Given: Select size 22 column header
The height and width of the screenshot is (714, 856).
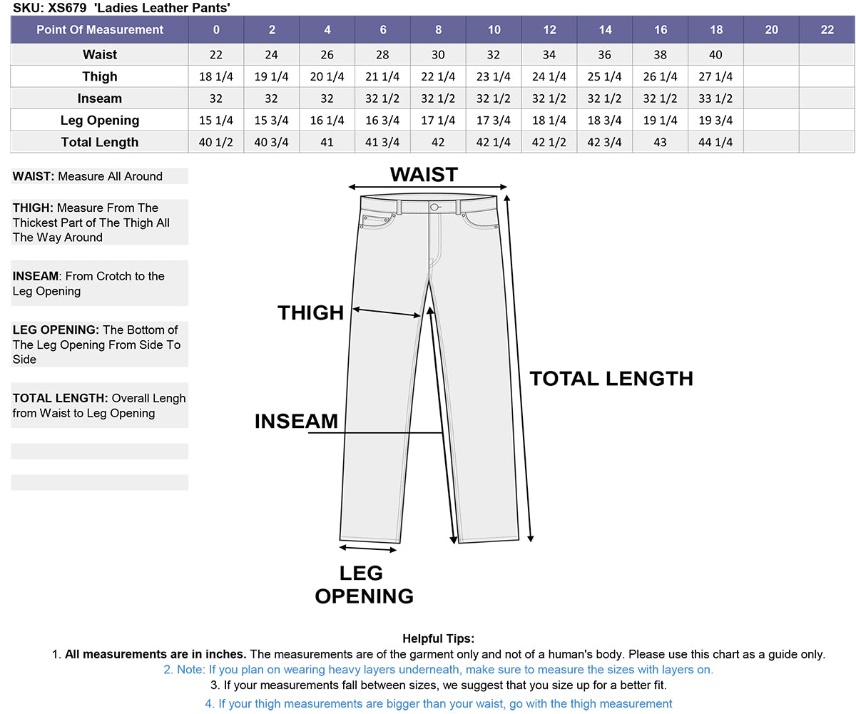Looking at the screenshot, I should pos(827,30).
